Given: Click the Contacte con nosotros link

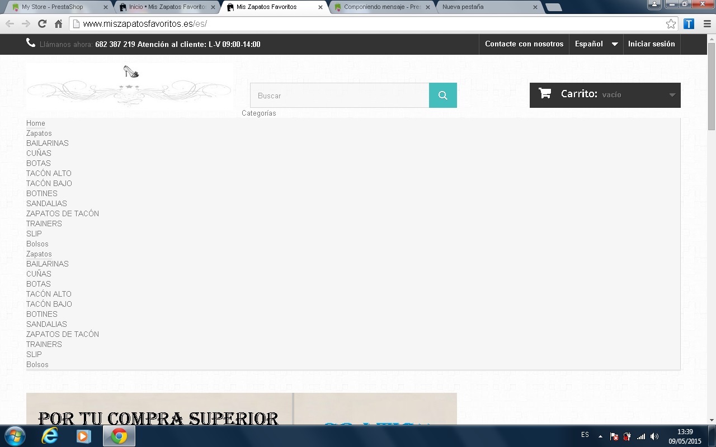Looking at the screenshot, I should click(524, 44).
